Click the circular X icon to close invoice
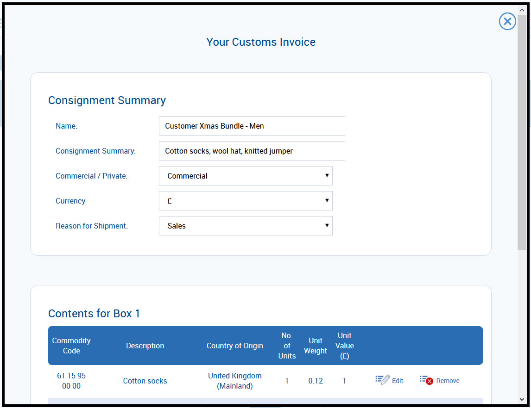Screen dimensions: 531x408 coord(507,21)
